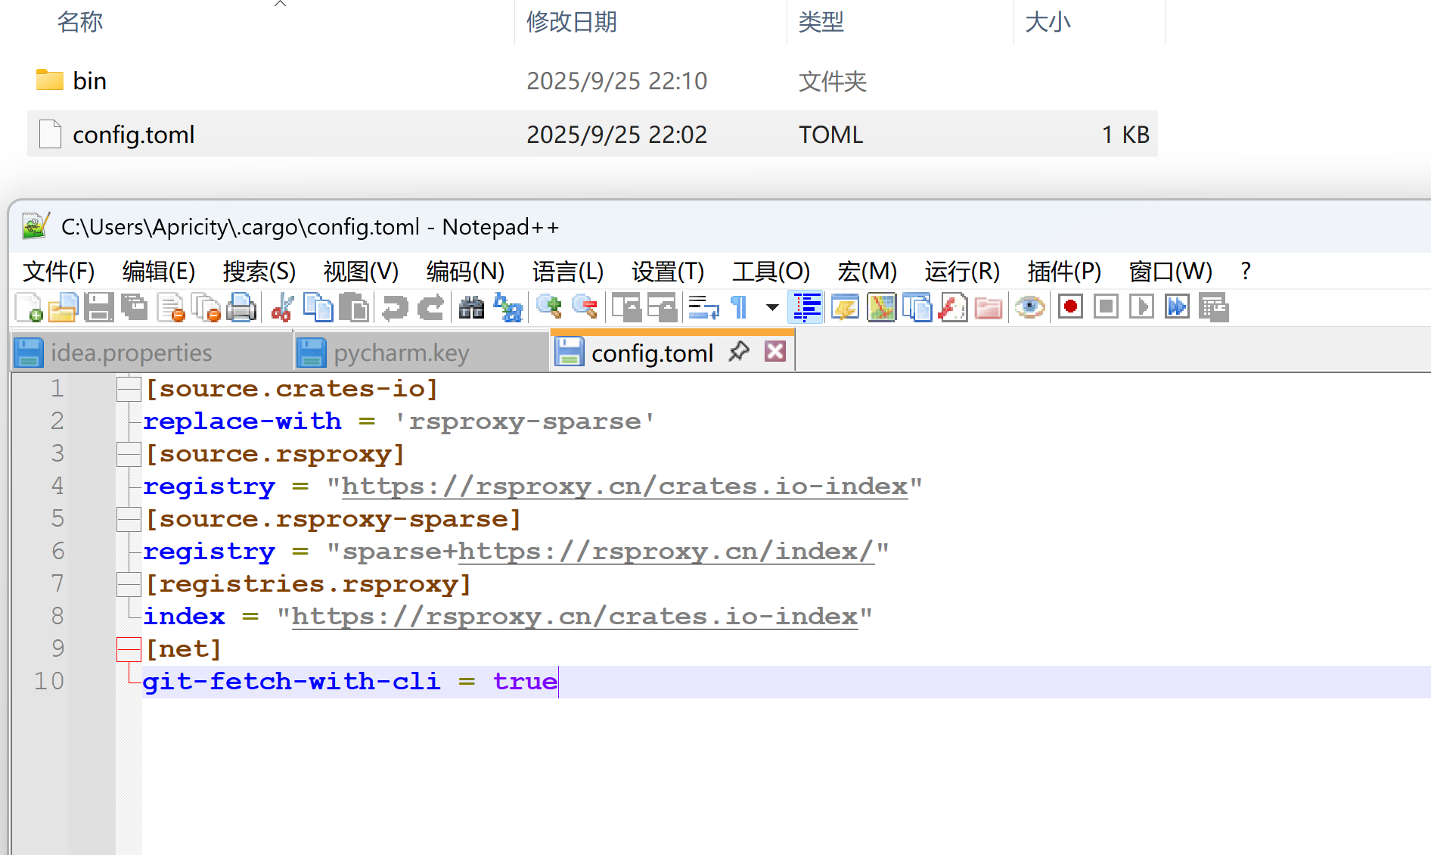
Task: Open the 编码(N) menu
Action: 465,272
